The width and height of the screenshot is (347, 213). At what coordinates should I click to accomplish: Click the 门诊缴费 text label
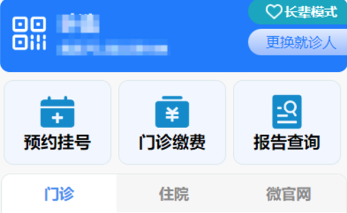pyautogui.click(x=172, y=142)
